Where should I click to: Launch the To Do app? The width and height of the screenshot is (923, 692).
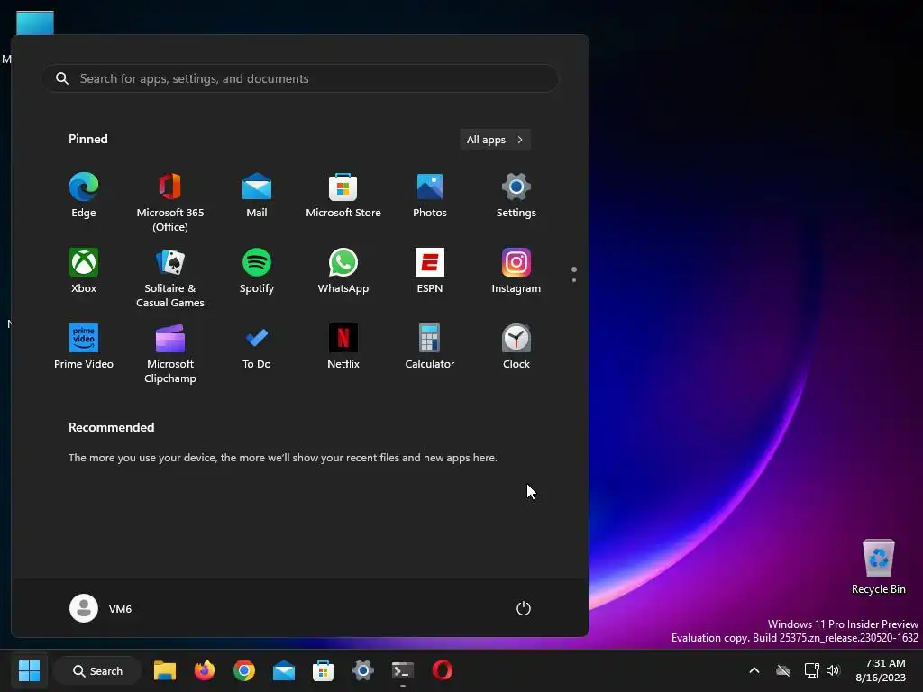257,347
